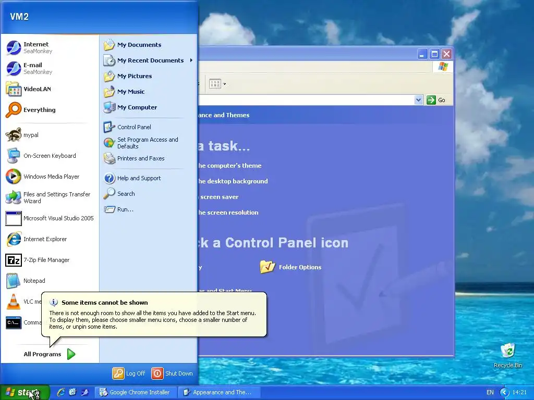Click the EN language indicator
The height and width of the screenshot is (400, 534).
click(x=490, y=392)
